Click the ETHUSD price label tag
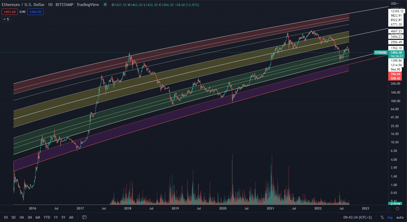The width and height of the screenshot is (407, 222). click(x=380, y=53)
